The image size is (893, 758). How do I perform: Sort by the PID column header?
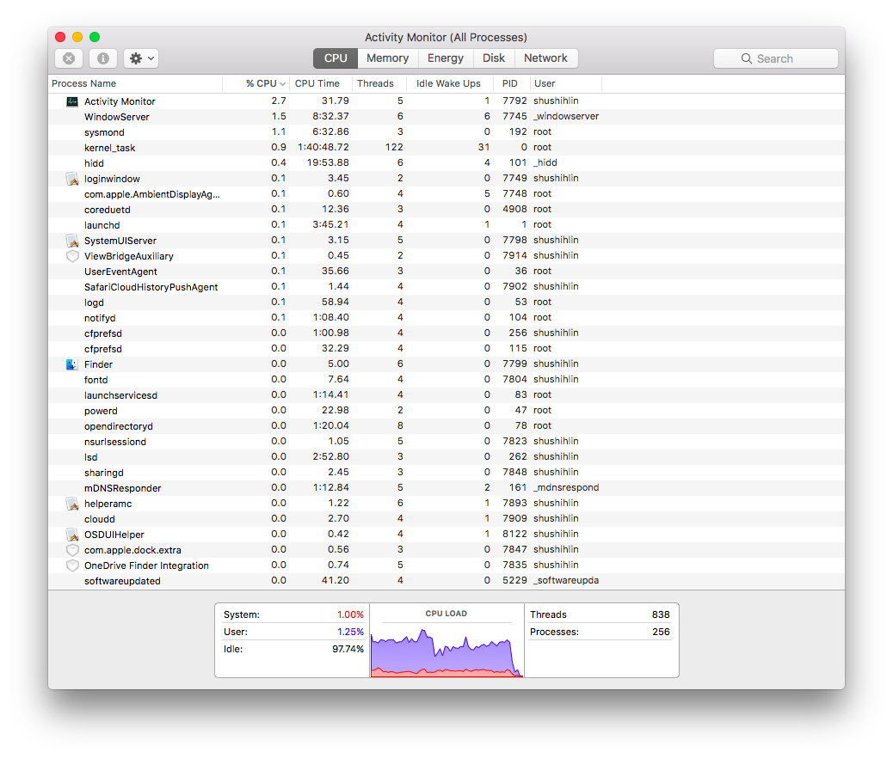click(x=511, y=83)
